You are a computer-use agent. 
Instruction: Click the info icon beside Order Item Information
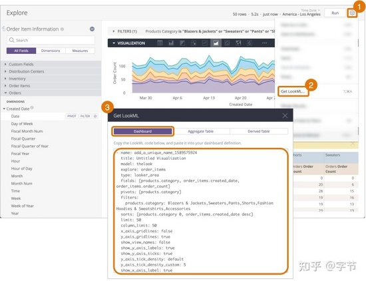pyautogui.click(x=62, y=29)
